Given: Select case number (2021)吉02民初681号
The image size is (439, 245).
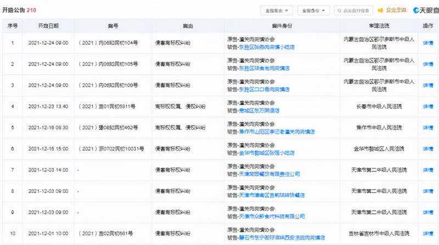Looking at the screenshot, I should [105, 233].
